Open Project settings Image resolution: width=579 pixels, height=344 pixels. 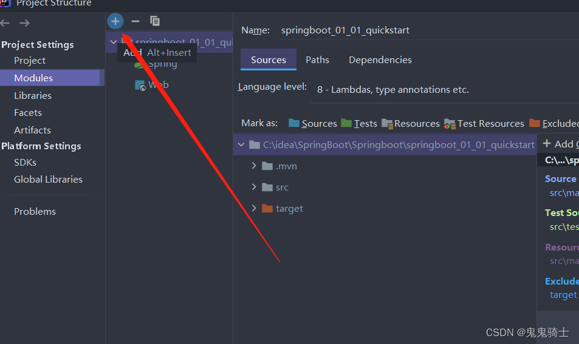30,61
